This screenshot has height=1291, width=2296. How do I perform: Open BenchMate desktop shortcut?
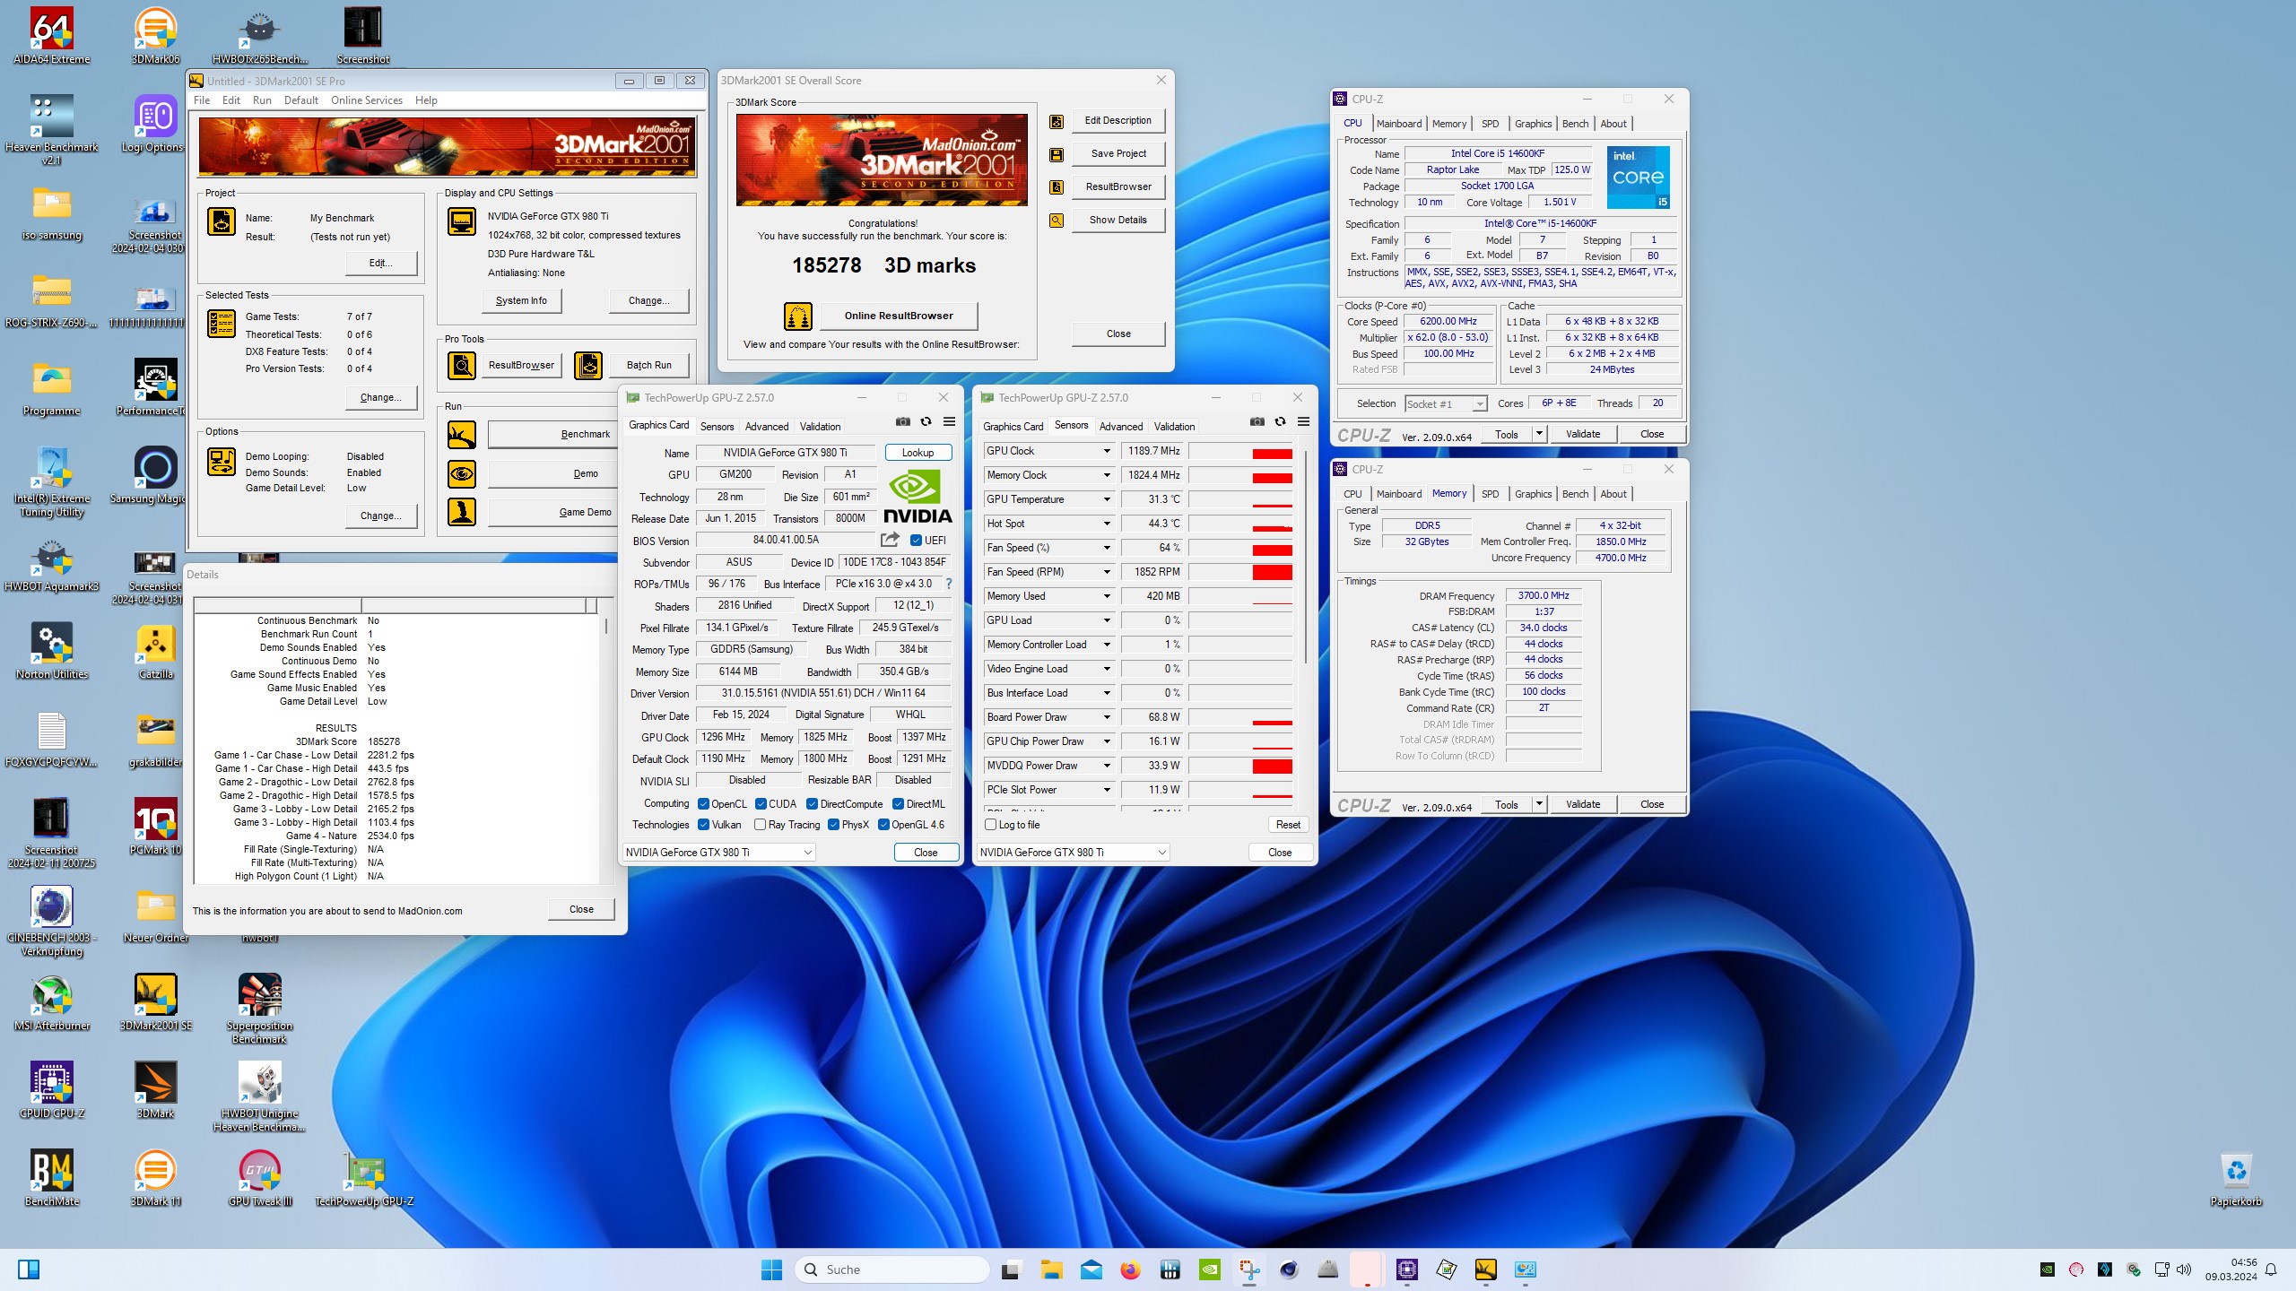coord(51,1178)
